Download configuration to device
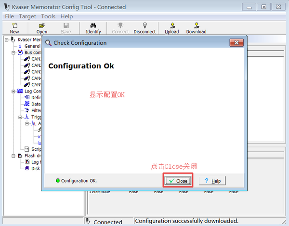Screen dimensions: 289x226 pos(197,28)
